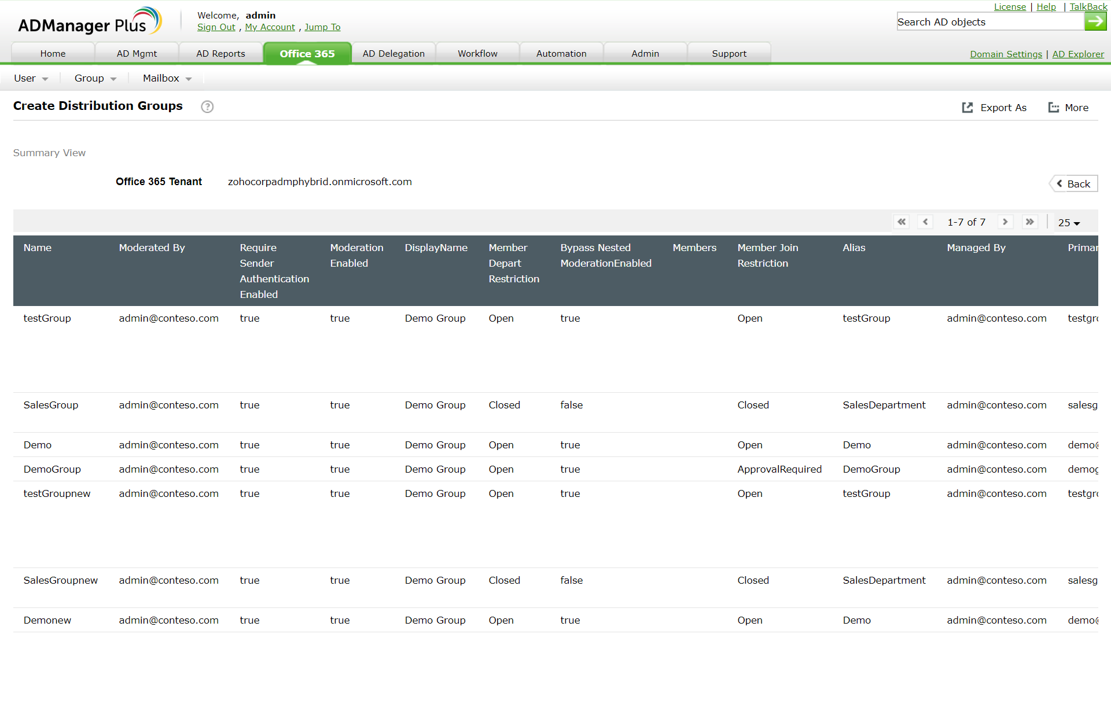This screenshot has width=1111, height=726.
Task: Open the AD Explorer link
Action: [x=1077, y=54]
